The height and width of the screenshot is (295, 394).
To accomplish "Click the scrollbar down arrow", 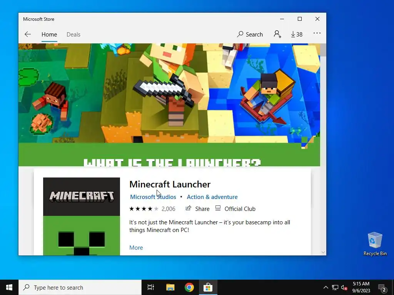I will (323, 252).
